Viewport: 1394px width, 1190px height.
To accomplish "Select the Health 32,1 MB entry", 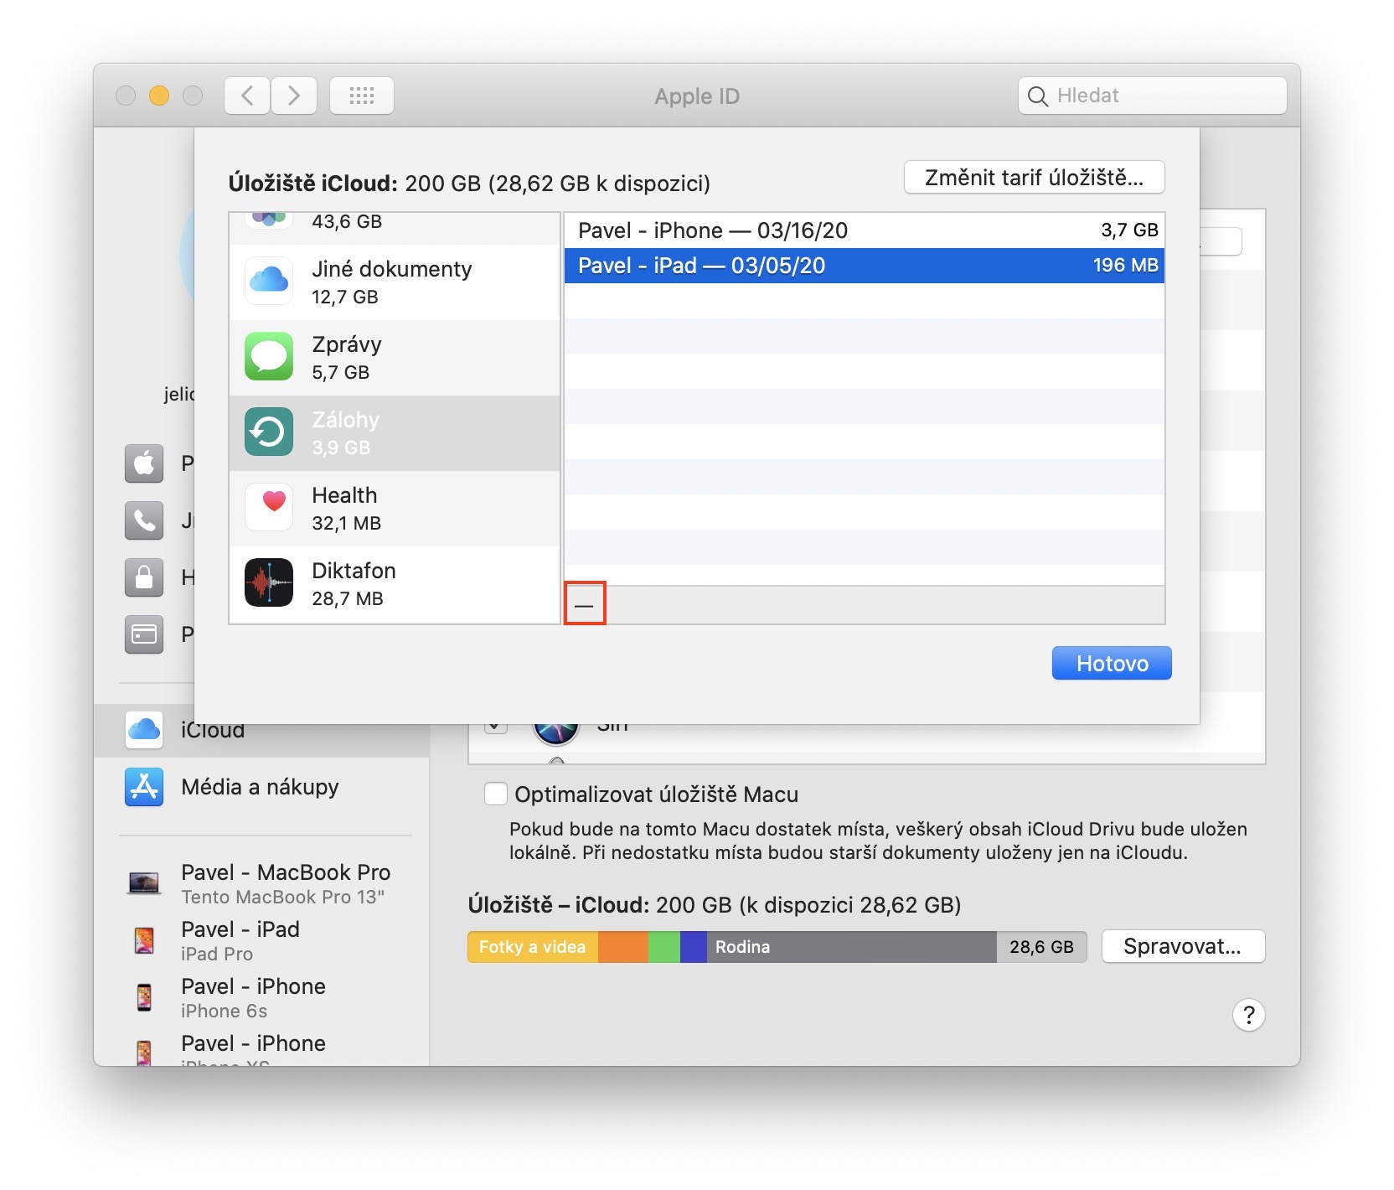I will [x=395, y=509].
